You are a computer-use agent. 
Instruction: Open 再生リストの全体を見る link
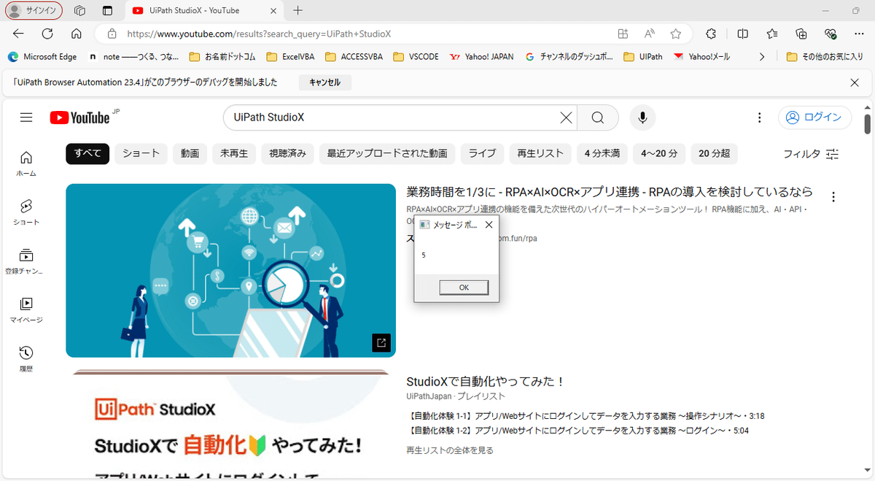coord(450,450)
